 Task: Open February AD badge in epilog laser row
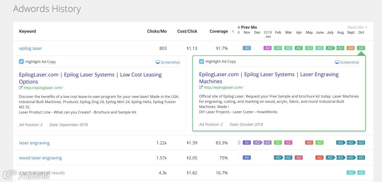coord(278,48)
